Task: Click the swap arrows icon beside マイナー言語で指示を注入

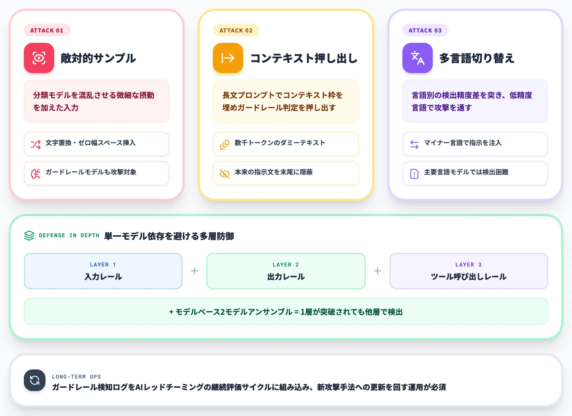Action: point(414,145)
